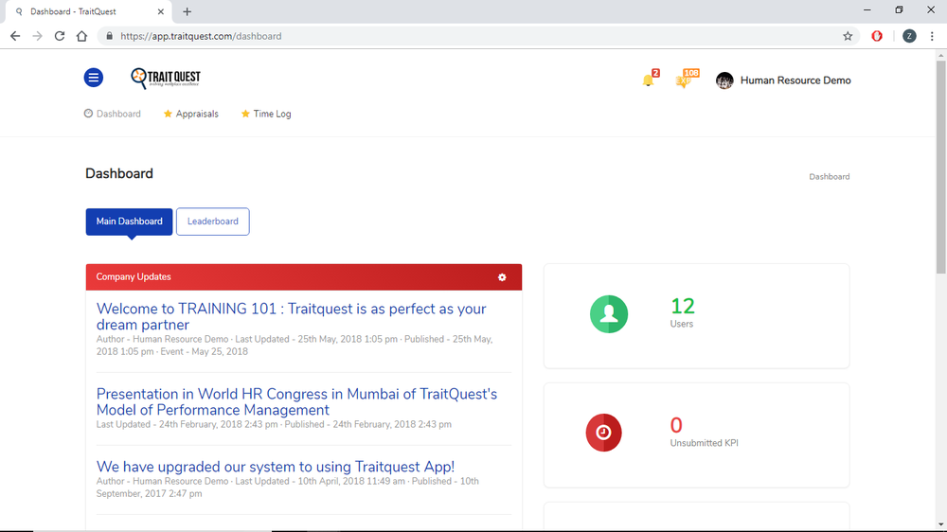Open Company Updates settings gear
Image resolution: width=947 pixels, height=532 pixels.
click(502, 277)
